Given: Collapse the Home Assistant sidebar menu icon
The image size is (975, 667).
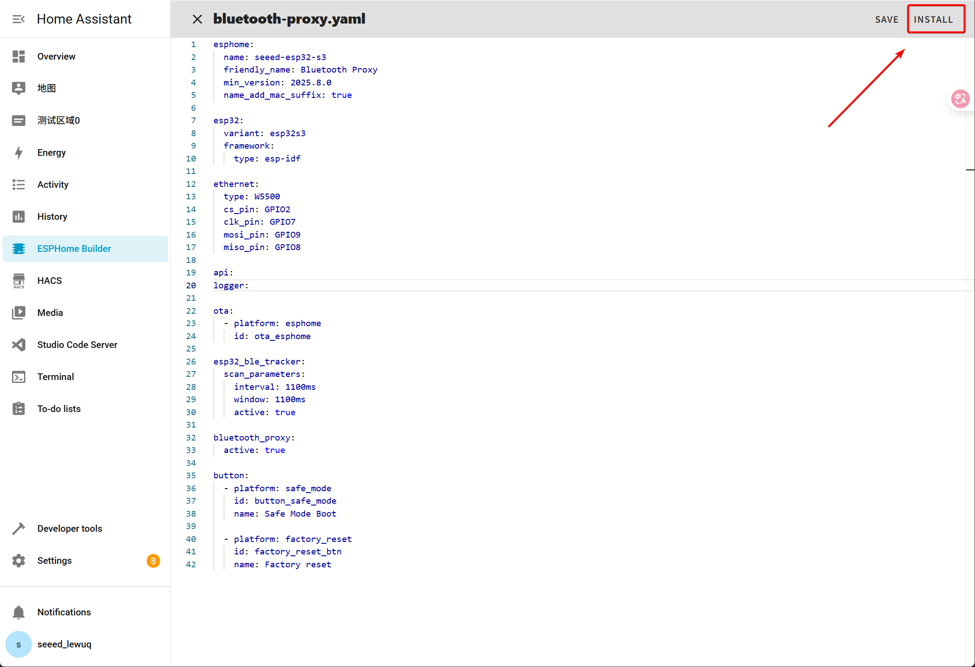Looking at the screenshot, I should point(18,19).
